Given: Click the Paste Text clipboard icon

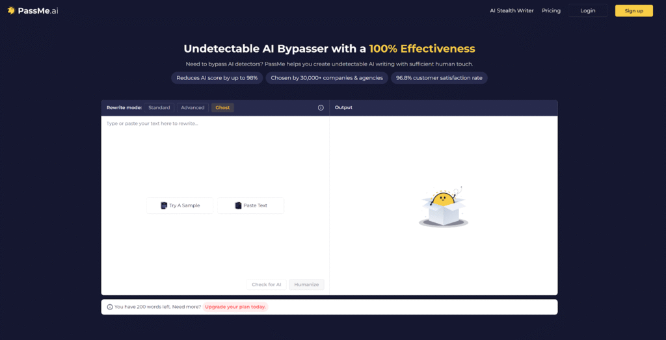Looking at the screenshot, I should click(238, 205).
